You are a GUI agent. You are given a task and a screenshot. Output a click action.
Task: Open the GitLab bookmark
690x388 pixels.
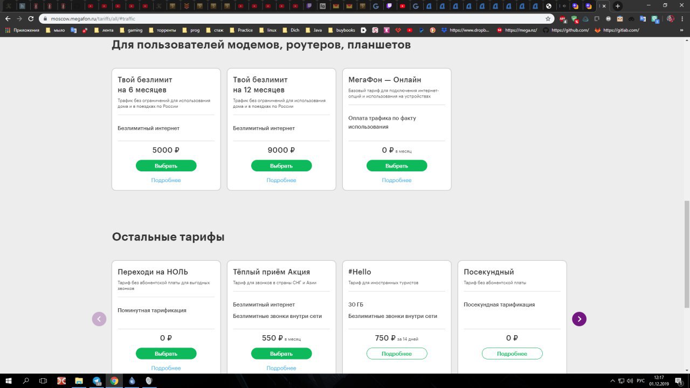617,30
